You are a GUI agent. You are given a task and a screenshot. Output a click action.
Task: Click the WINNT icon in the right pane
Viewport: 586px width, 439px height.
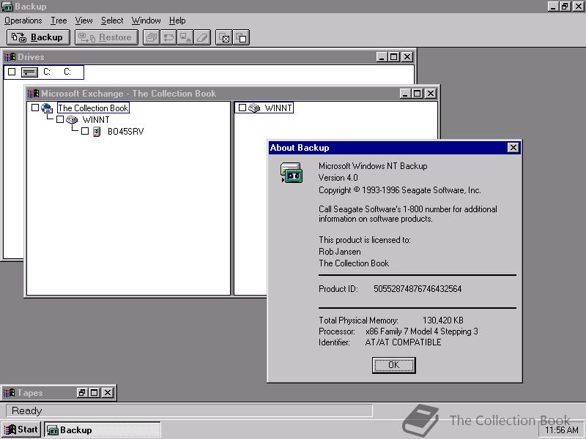coord(254,108)
